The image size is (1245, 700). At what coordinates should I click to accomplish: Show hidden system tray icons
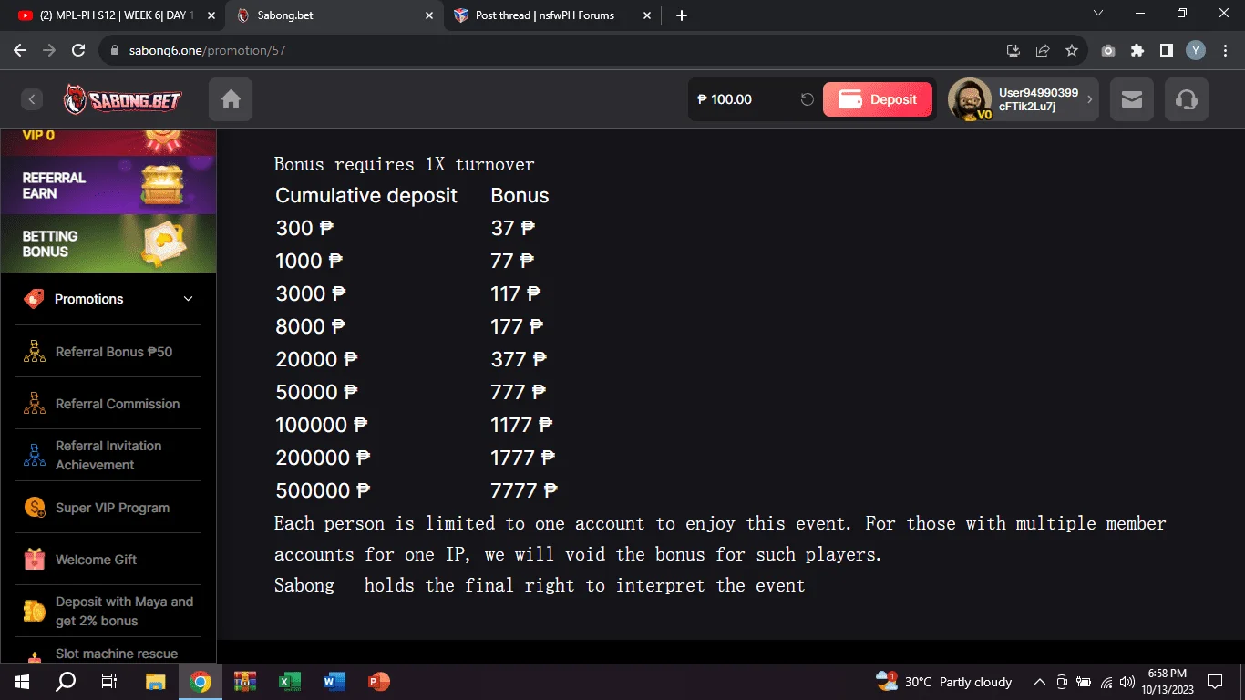[1039, 682]
